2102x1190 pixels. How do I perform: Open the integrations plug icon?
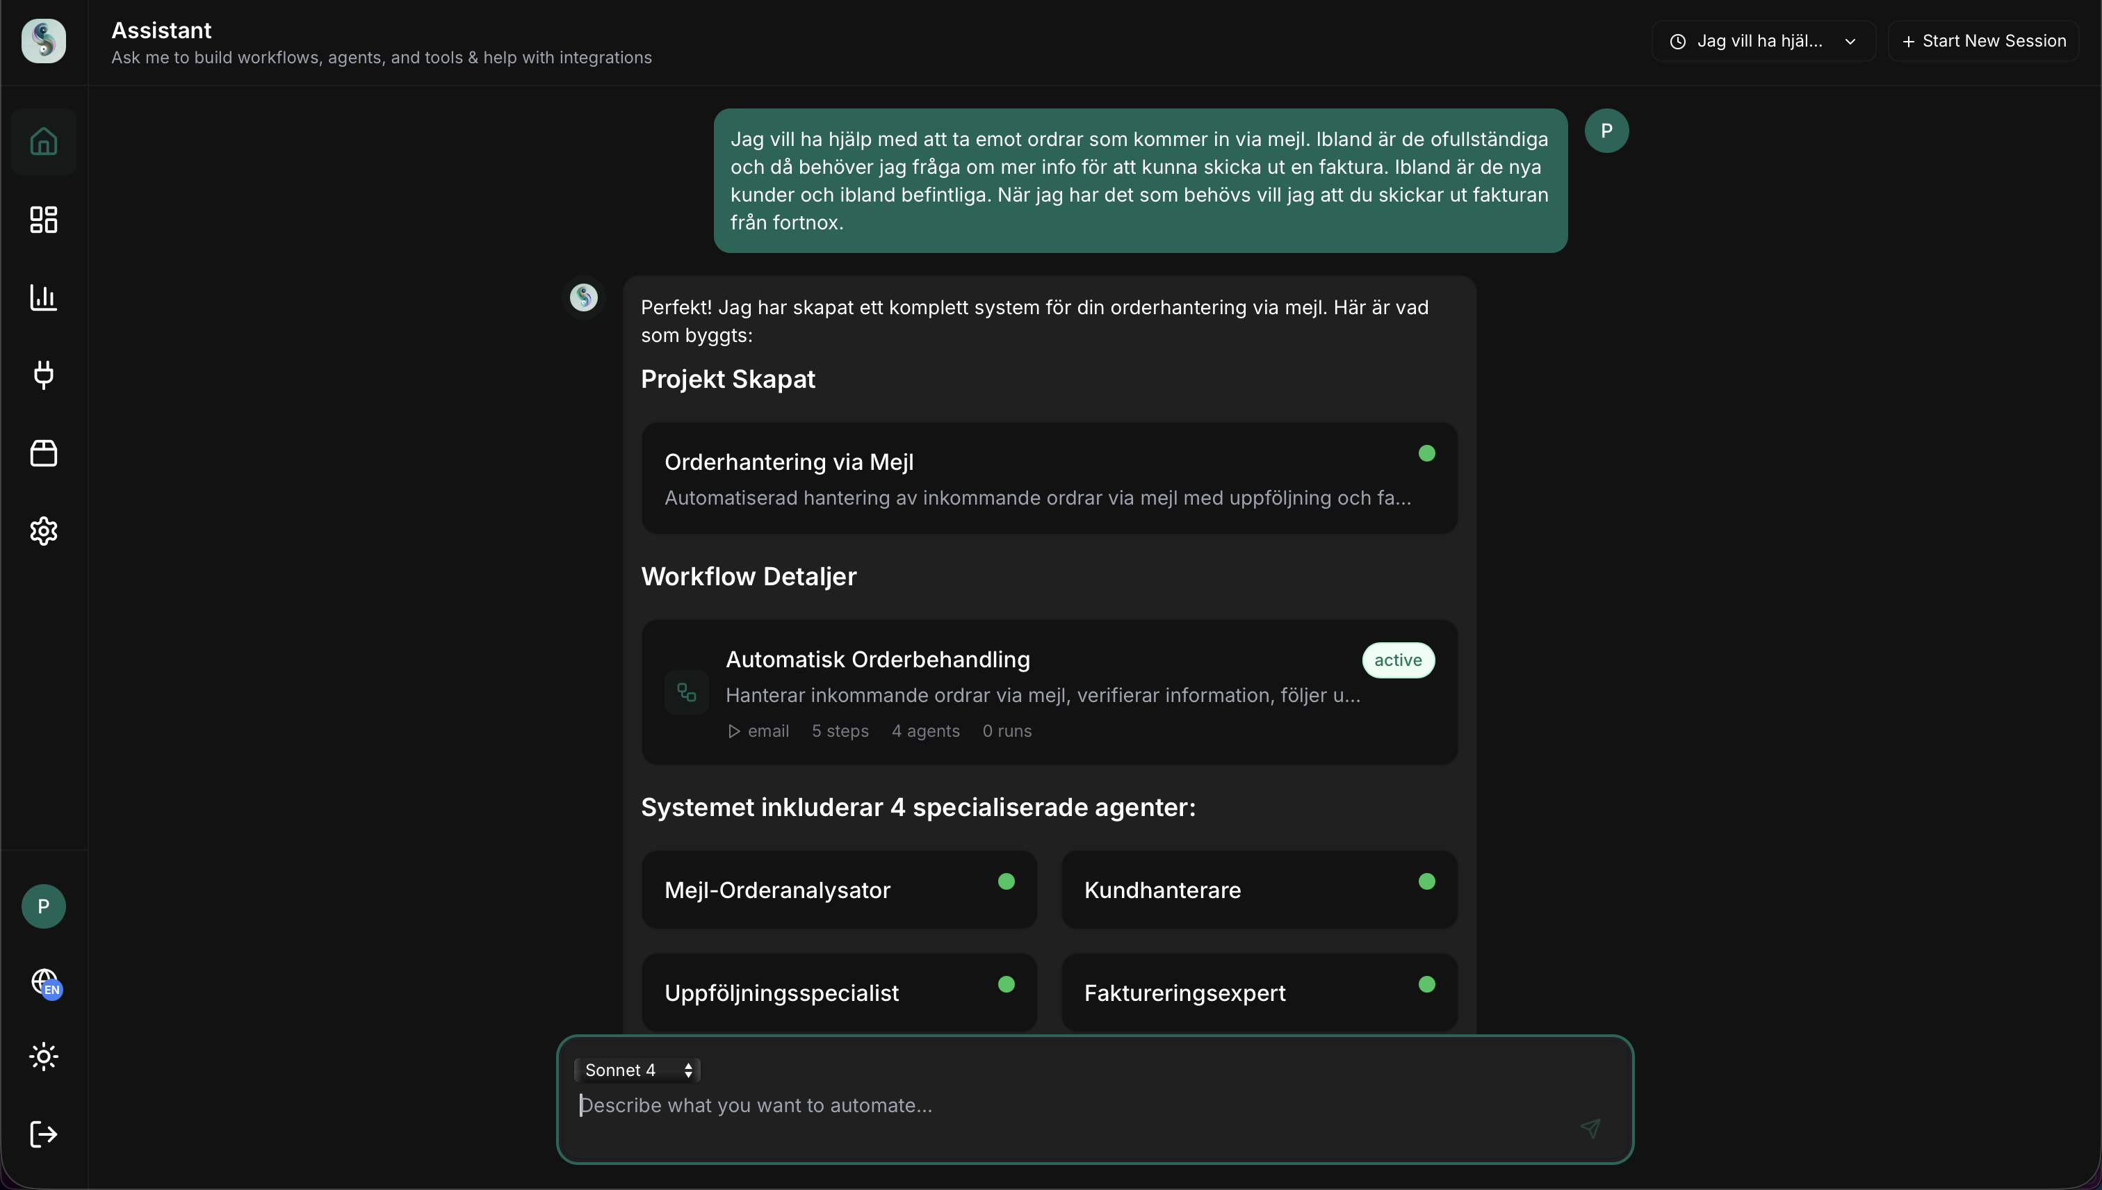coord(43,375)
